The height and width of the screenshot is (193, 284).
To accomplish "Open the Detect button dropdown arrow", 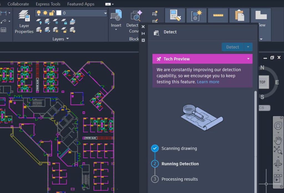I will [248, 47].
